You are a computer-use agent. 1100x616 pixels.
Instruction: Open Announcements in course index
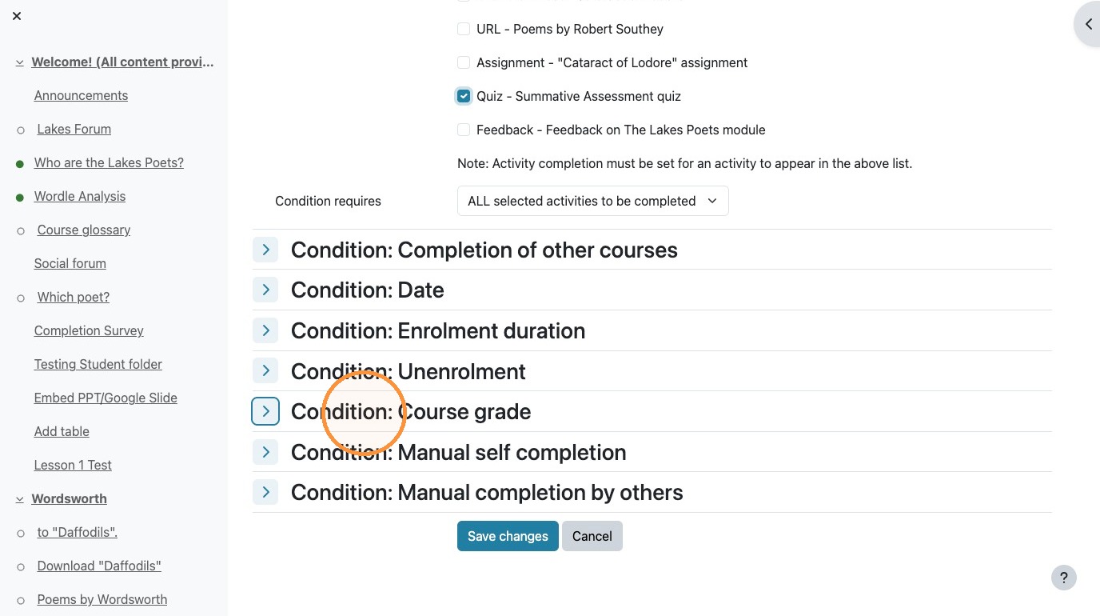81,95
